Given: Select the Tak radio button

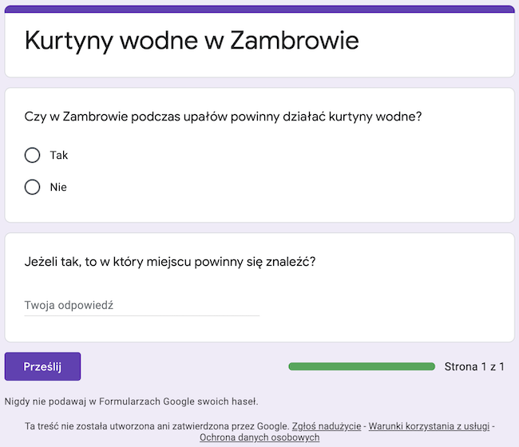Looking at the screenshot, I should click(32, 155).
